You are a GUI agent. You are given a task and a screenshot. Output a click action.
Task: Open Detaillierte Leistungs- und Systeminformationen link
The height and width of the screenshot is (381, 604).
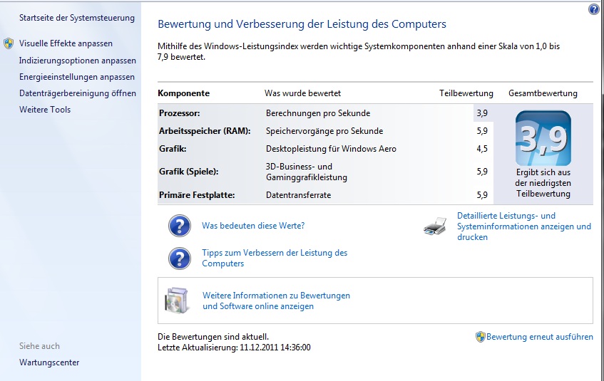(x=524, y=226)
